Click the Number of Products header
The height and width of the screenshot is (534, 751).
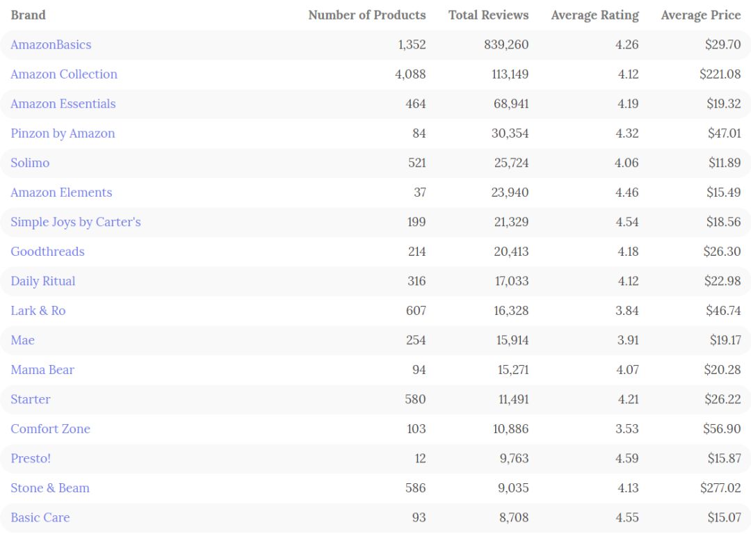(x=367, y=15)
